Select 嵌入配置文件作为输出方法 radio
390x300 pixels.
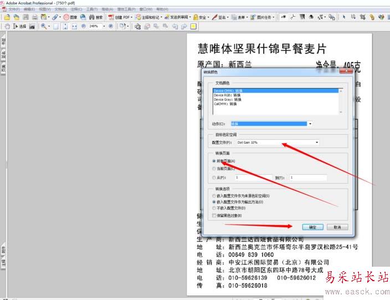(x=214, y=202)
